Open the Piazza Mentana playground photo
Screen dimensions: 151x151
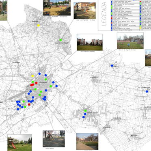click(x=54, y=139)
